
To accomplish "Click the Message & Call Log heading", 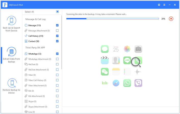I will [35, 19].
